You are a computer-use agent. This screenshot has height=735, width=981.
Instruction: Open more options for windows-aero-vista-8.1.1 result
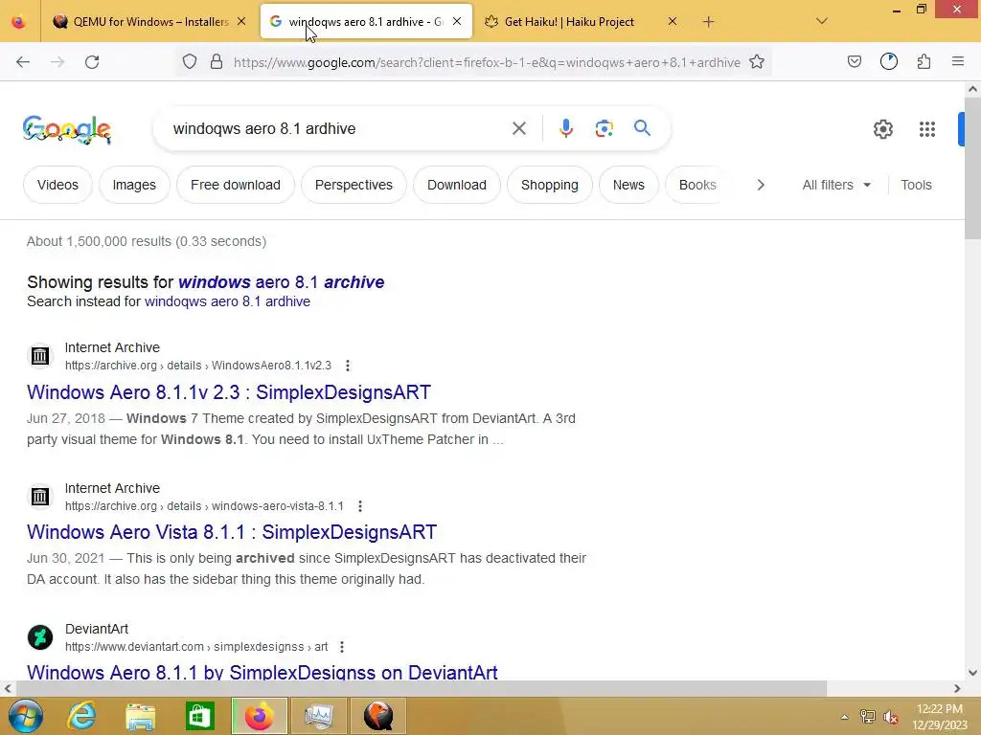tap(360, 506)
